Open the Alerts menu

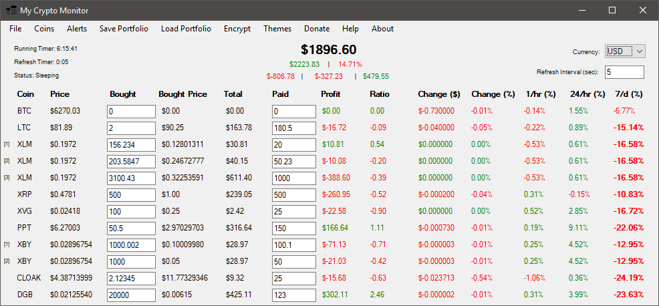click(x=77, y=29)
